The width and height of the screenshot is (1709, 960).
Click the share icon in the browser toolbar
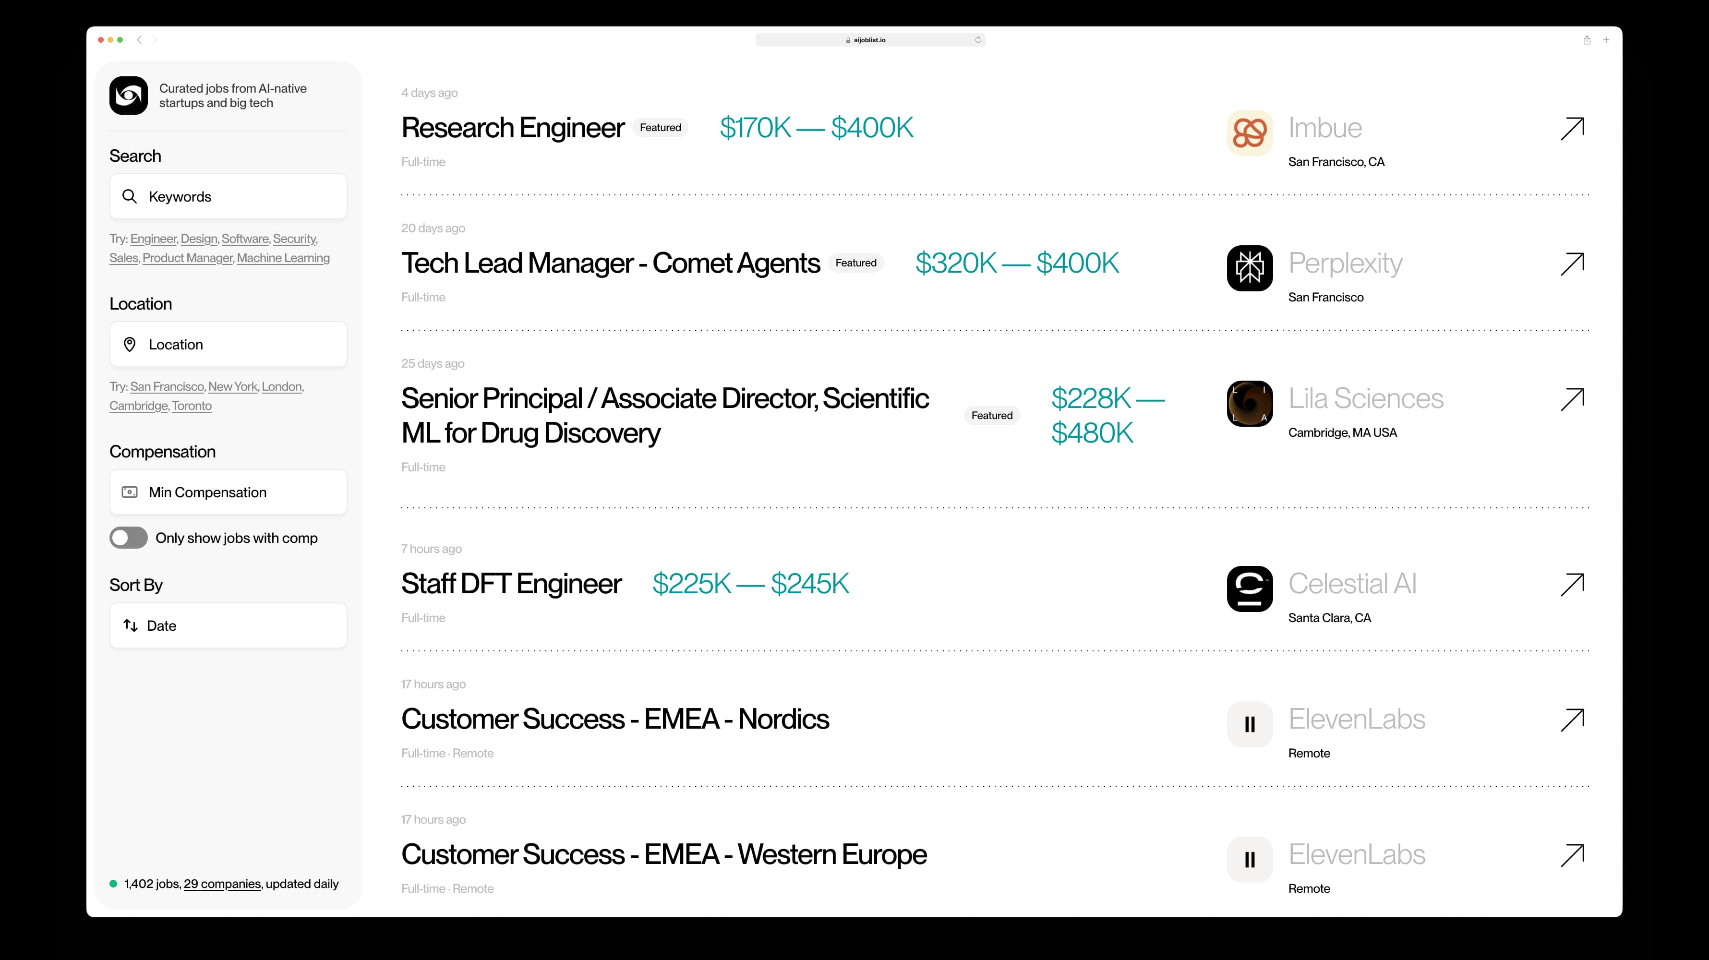[1586, 40]
